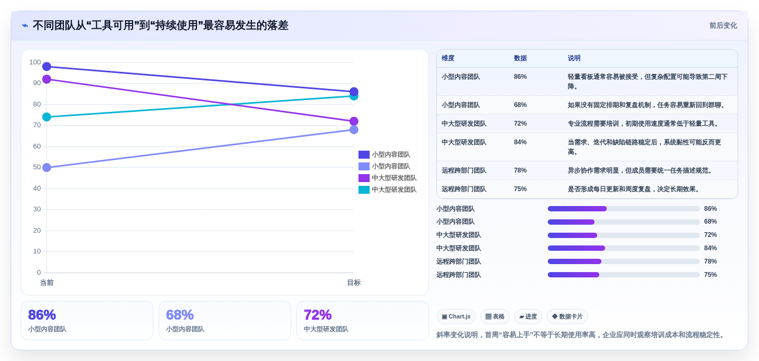Image resolution: width=759 pixels, height=361 pixels.
Task: Select table row describing 如果没有固定排期和复盘机制
Action: (x=587, y=105)
